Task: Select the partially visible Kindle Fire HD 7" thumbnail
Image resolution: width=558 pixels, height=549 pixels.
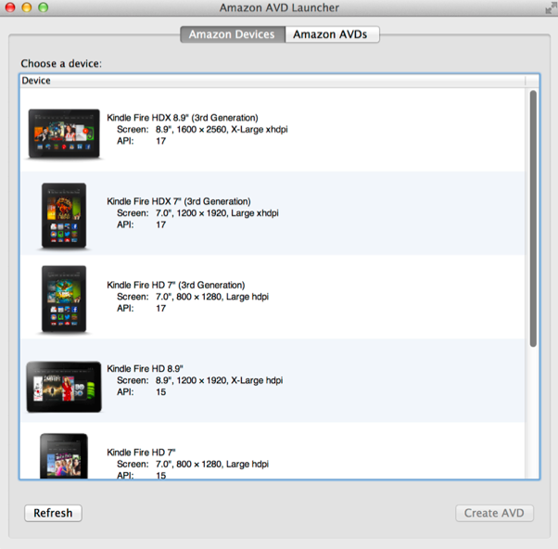Action: coord(64,456)
